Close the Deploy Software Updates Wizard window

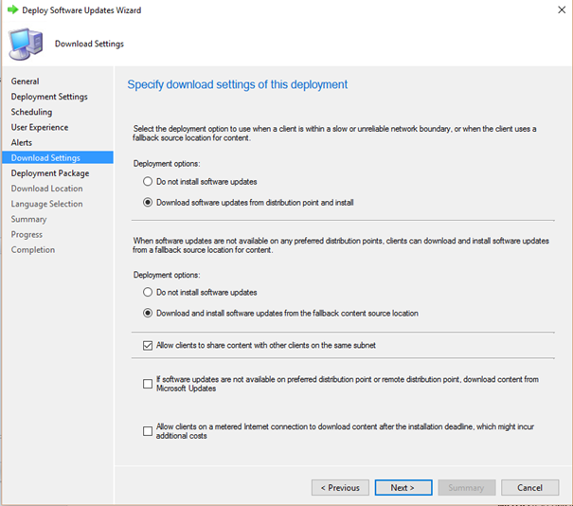click(562, 9)
